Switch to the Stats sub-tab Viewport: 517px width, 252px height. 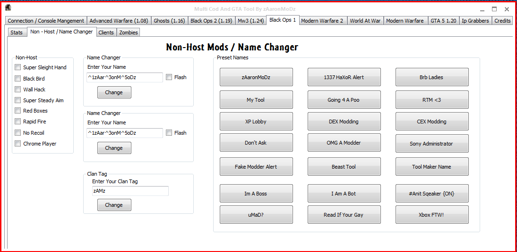click(x=17, y=33)
